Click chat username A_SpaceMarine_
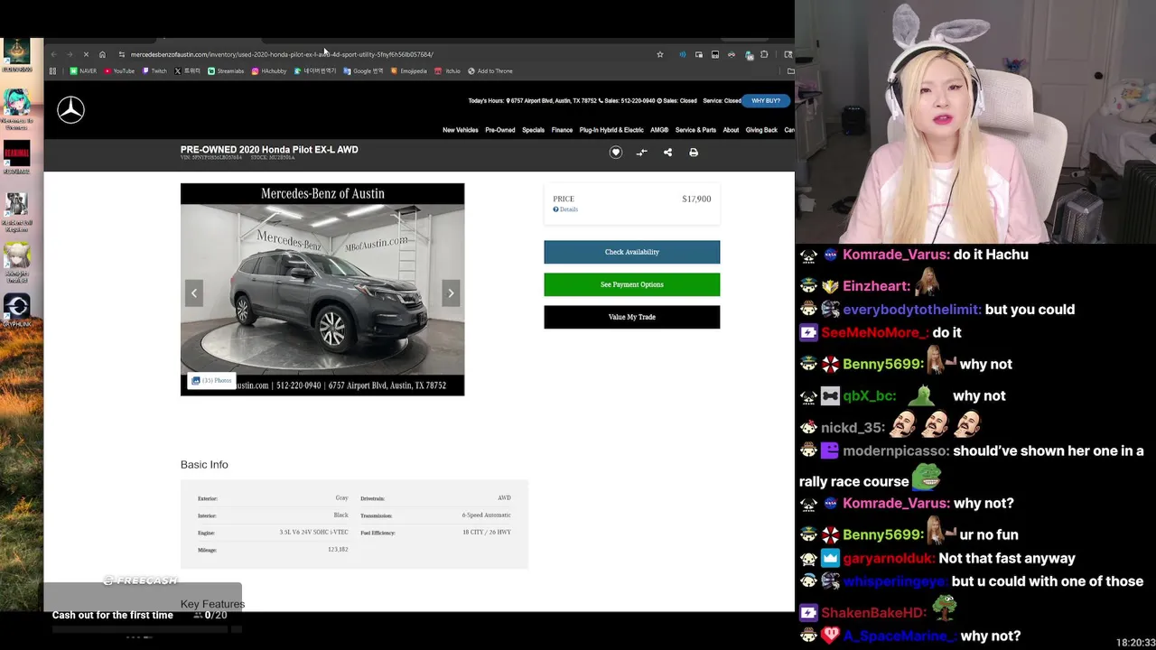 coord(900,636)
